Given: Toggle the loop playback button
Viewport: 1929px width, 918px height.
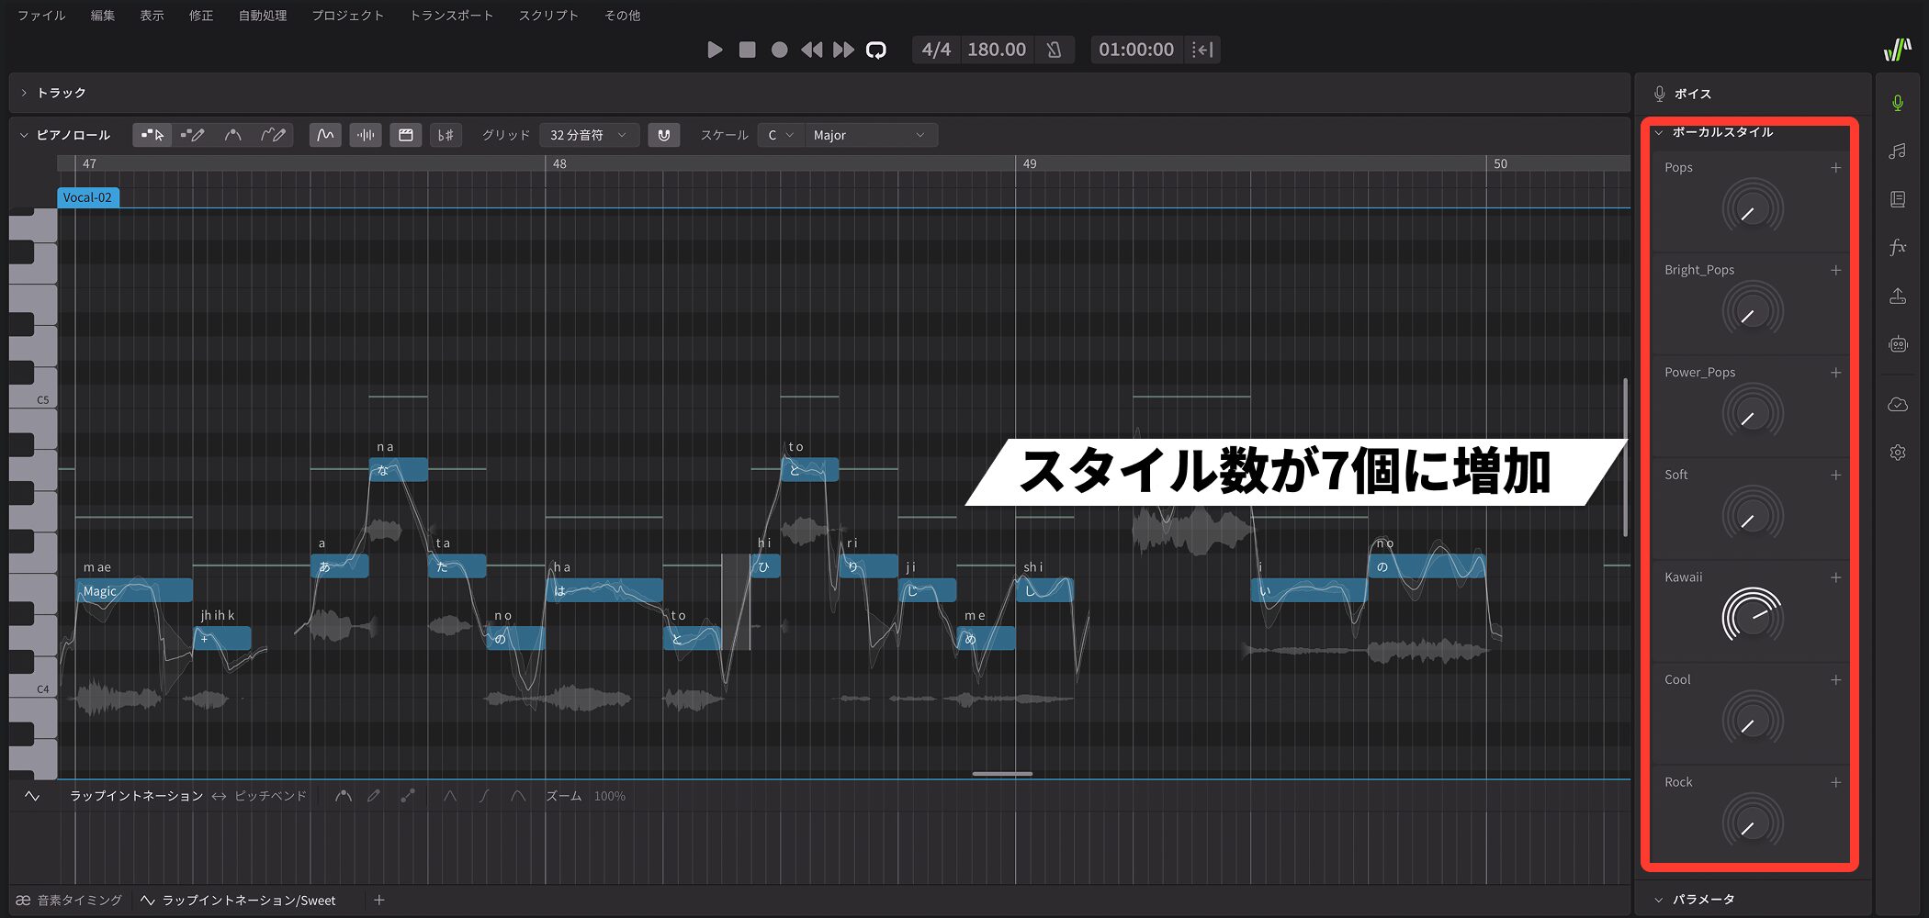Looking at the screenshot, I should pyautogui.click(x=876, y=50).
